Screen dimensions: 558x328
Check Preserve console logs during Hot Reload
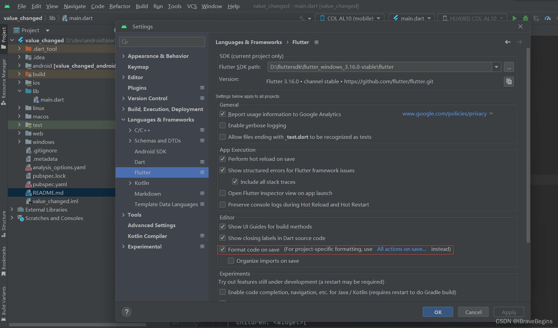pos(222,204)
